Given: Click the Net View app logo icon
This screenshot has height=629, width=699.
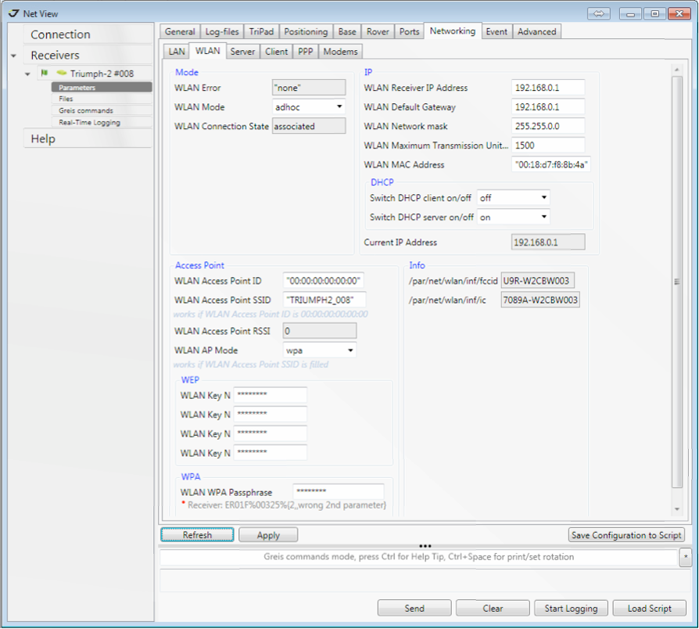Looking at the screenshot, I should pos(13,13).
